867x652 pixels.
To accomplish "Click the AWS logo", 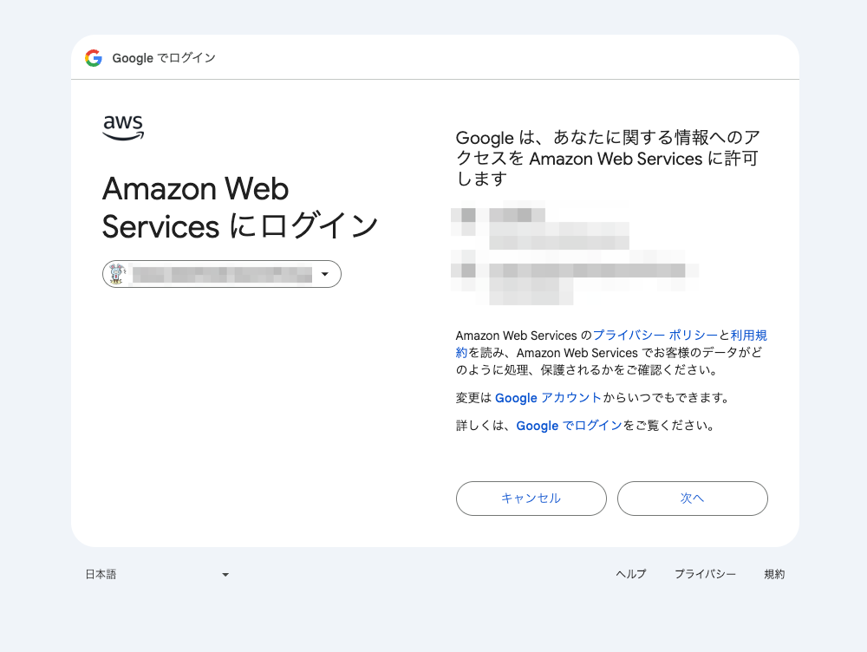I will pyautogui.click(x=123, y=127).
